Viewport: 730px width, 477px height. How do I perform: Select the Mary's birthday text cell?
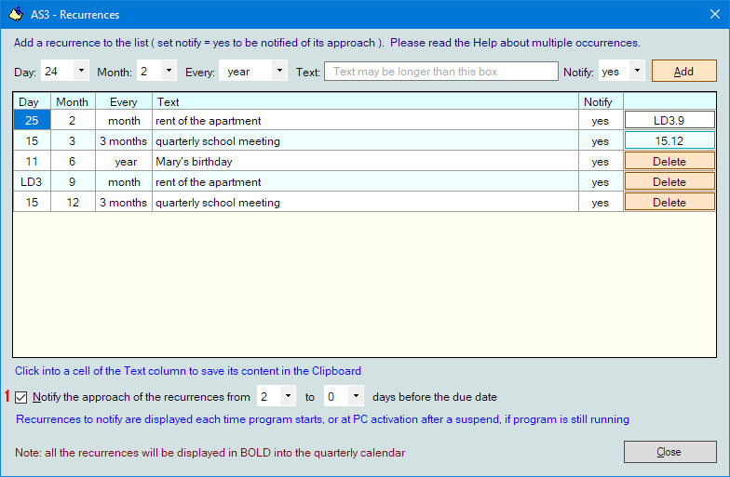pos(364,162)
